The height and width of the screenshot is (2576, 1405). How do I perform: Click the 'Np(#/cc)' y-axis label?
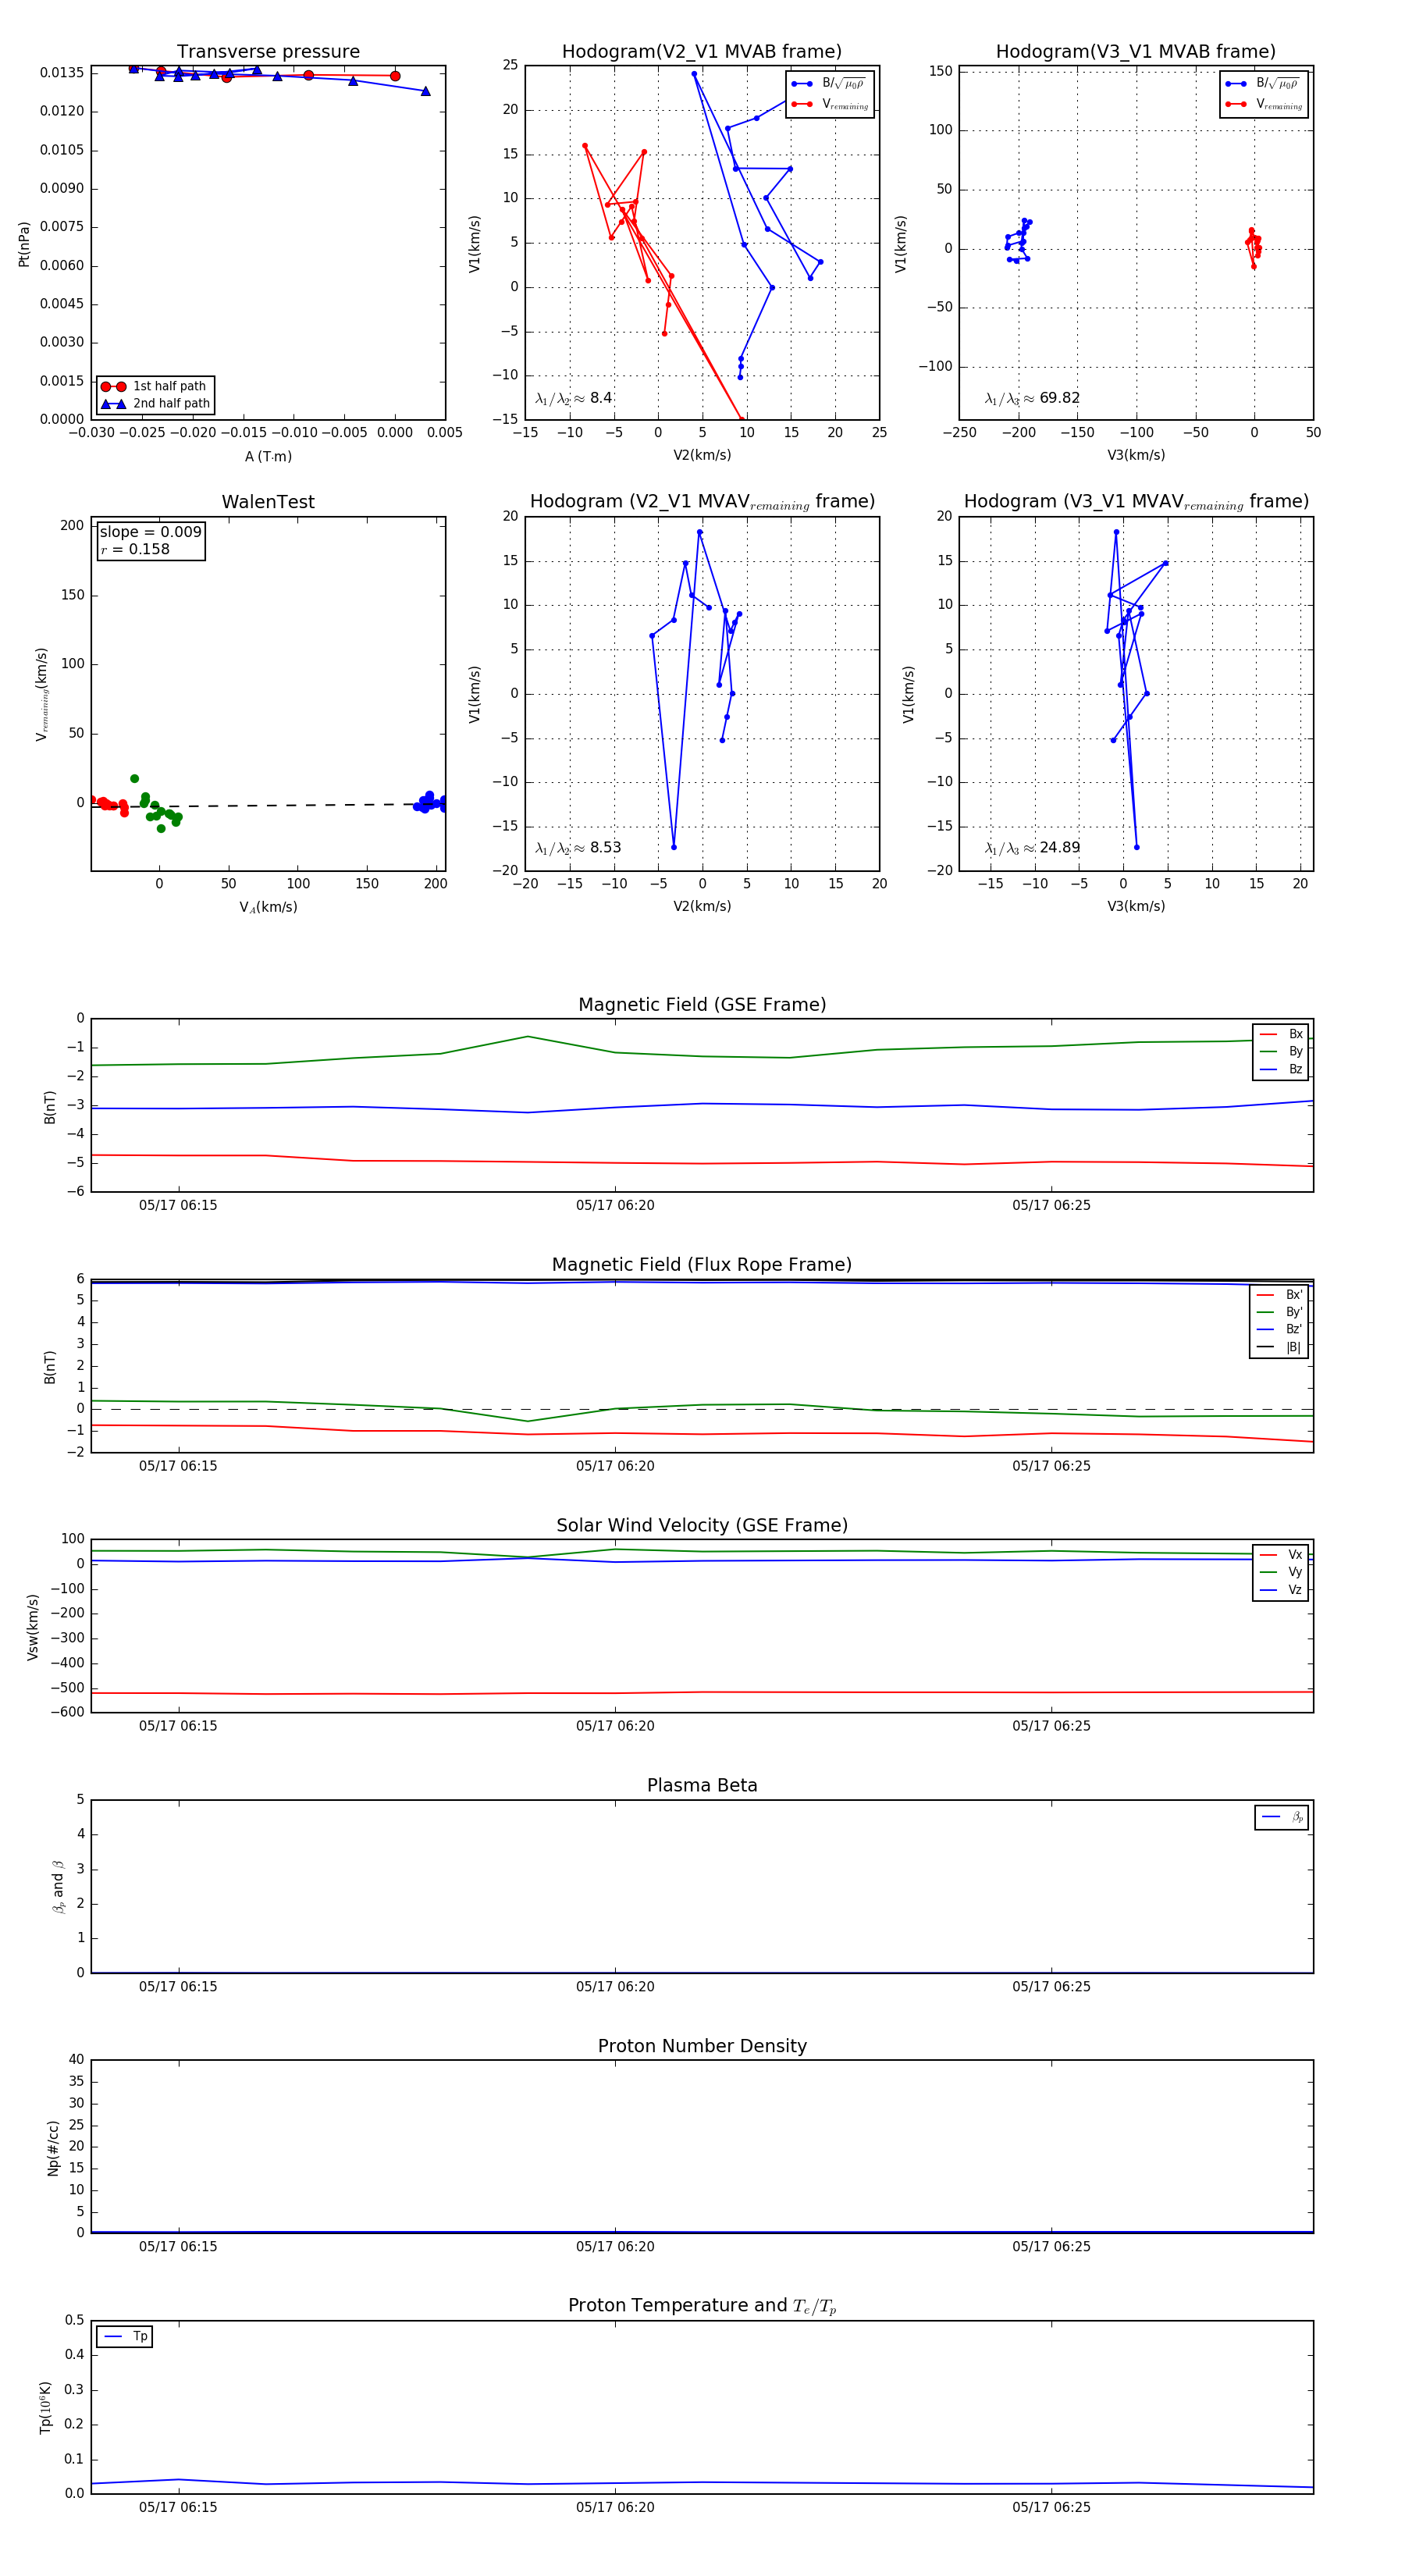point(53,2147)
